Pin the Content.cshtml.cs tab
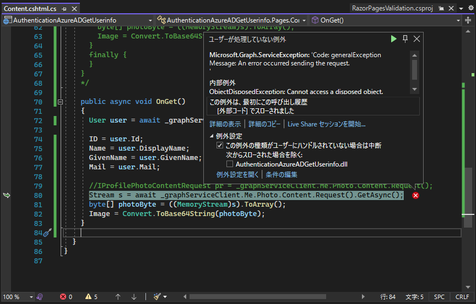 pos(65,9)
